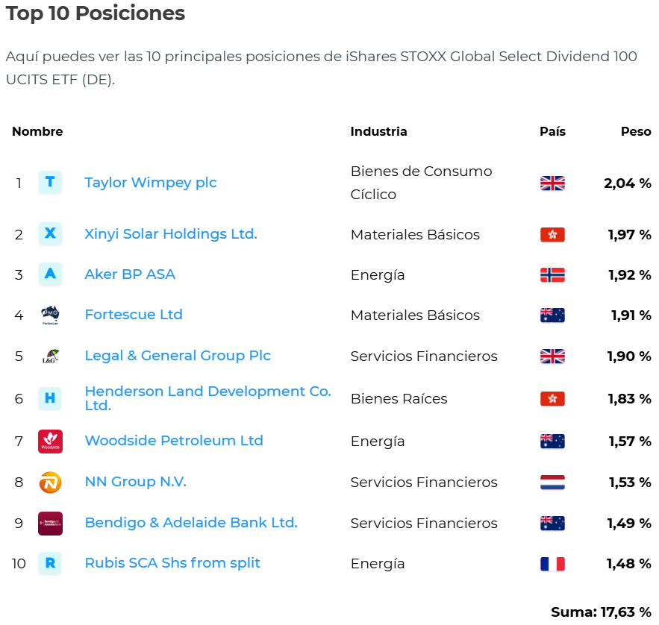Image resolution: width=659 pixels, height=625 pixels.
Task: Click the NN Group orange logo
Action: tap(50, 483)
